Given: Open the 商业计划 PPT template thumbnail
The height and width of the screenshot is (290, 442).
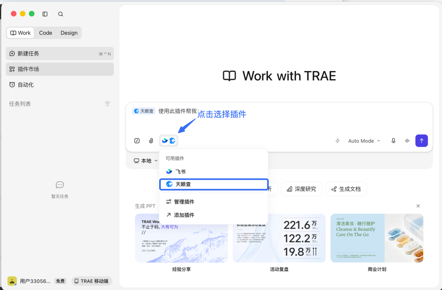Looking at the screenshot, I should pos(377,238).
